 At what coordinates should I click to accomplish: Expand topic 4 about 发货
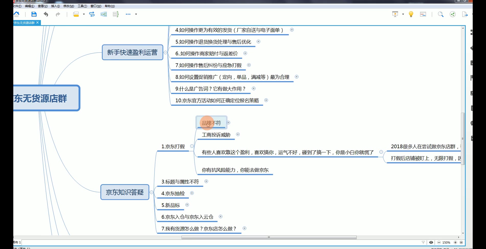point(292,30)
